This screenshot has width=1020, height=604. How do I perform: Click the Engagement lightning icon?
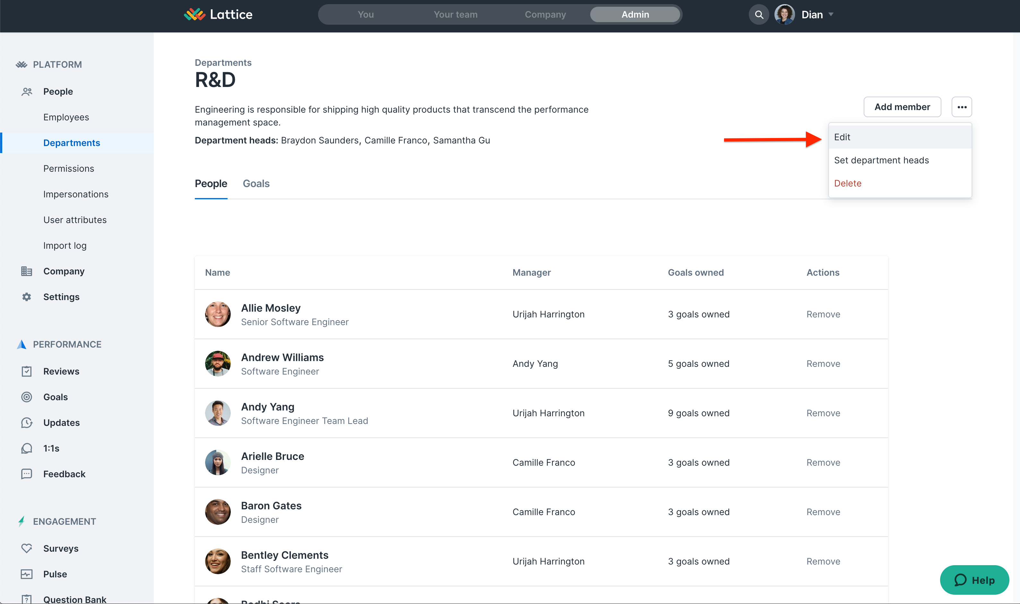22,522
